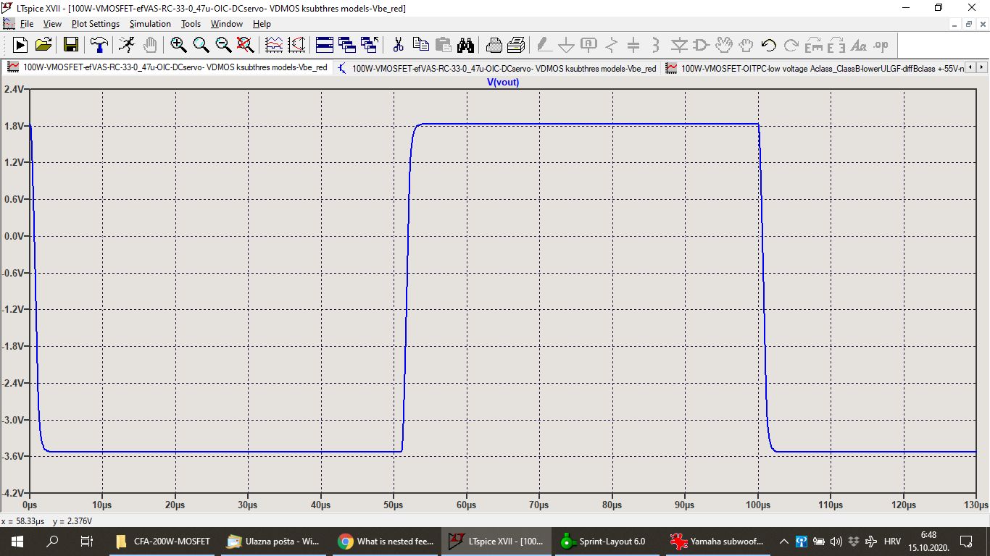Screen dimensions: 990x556
Task: Print with the second printer icon
Action: (x=516, y=45)
